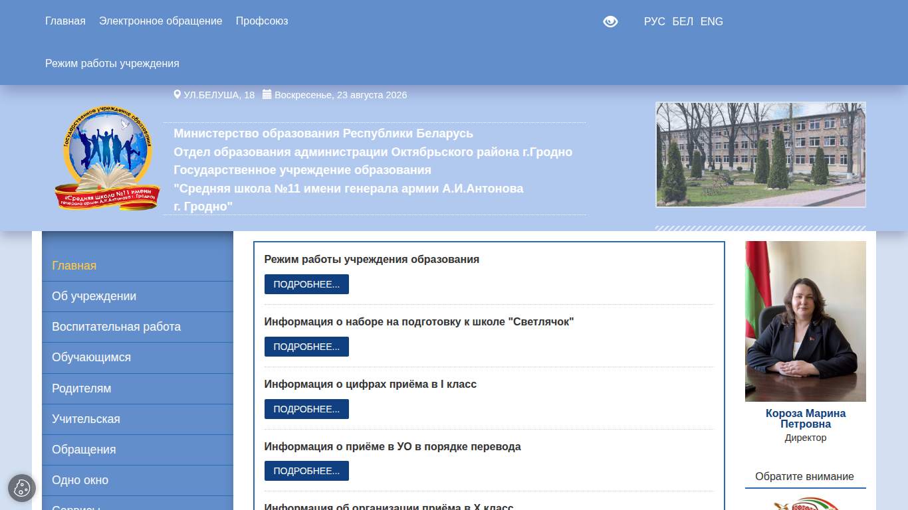Click the school logo emblem
Viewport: 908px width, 510px height.
(x=108, y=159)
